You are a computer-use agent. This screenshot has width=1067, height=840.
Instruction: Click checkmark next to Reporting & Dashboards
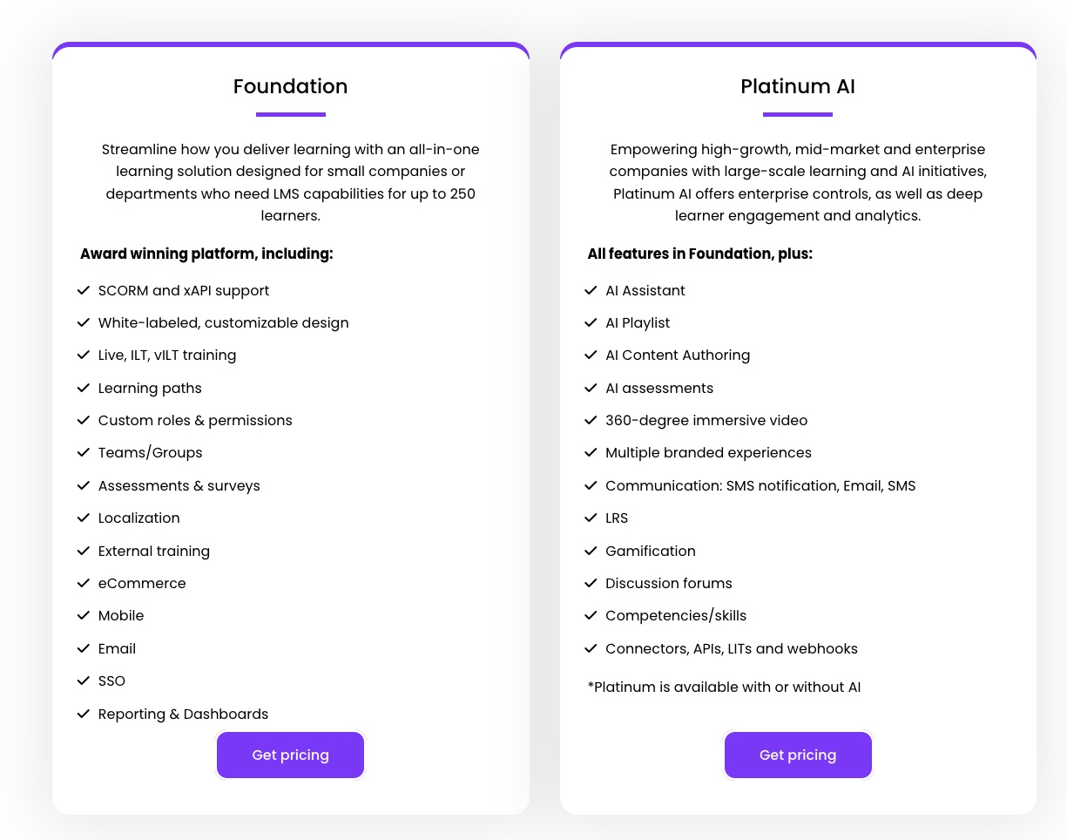(x=84, y=714)
